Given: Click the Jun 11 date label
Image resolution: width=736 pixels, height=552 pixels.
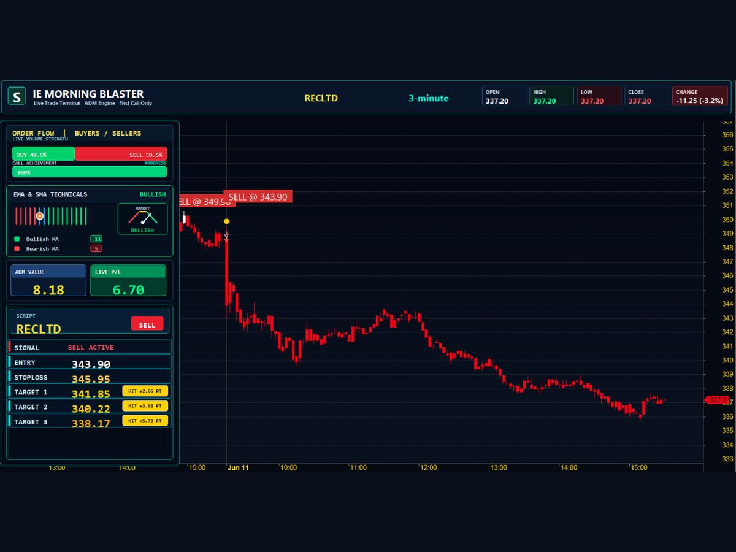Looking at the screenshot, I should [238, 467].
